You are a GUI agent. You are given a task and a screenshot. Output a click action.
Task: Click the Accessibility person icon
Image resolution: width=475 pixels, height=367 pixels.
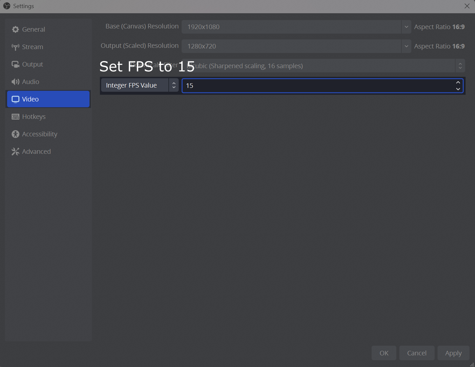[15, 134]
